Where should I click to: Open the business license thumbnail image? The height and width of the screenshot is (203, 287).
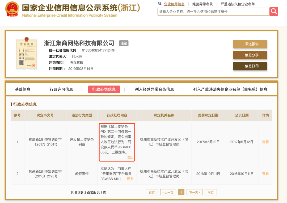click(27, 54)
